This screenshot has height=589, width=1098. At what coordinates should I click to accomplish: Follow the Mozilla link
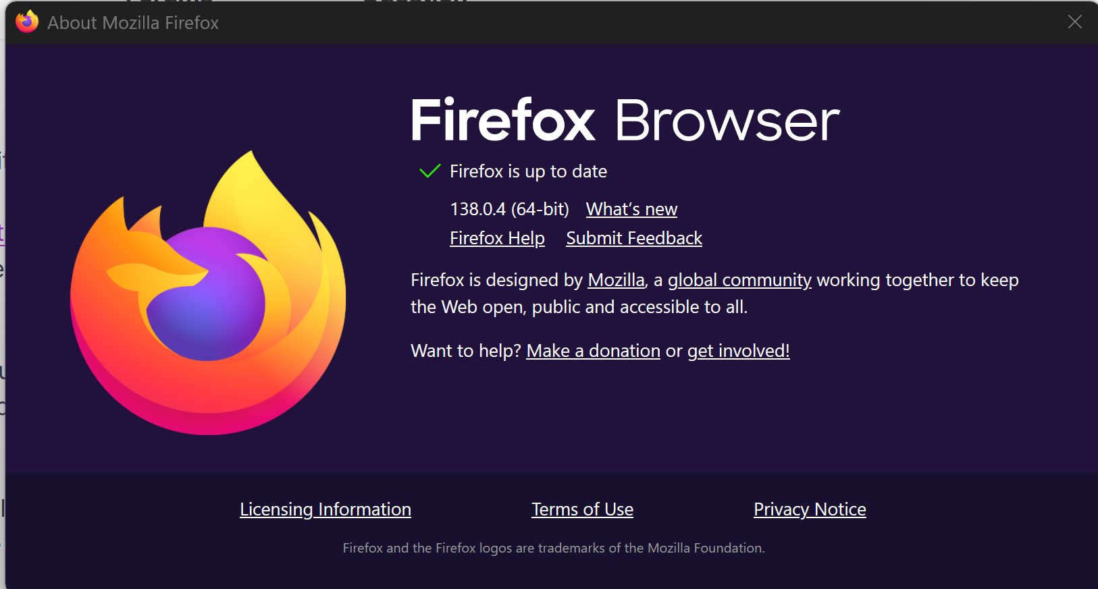click(x=616, y=280)
